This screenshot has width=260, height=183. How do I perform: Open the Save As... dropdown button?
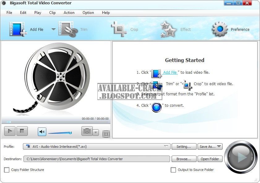click(210, 147)
